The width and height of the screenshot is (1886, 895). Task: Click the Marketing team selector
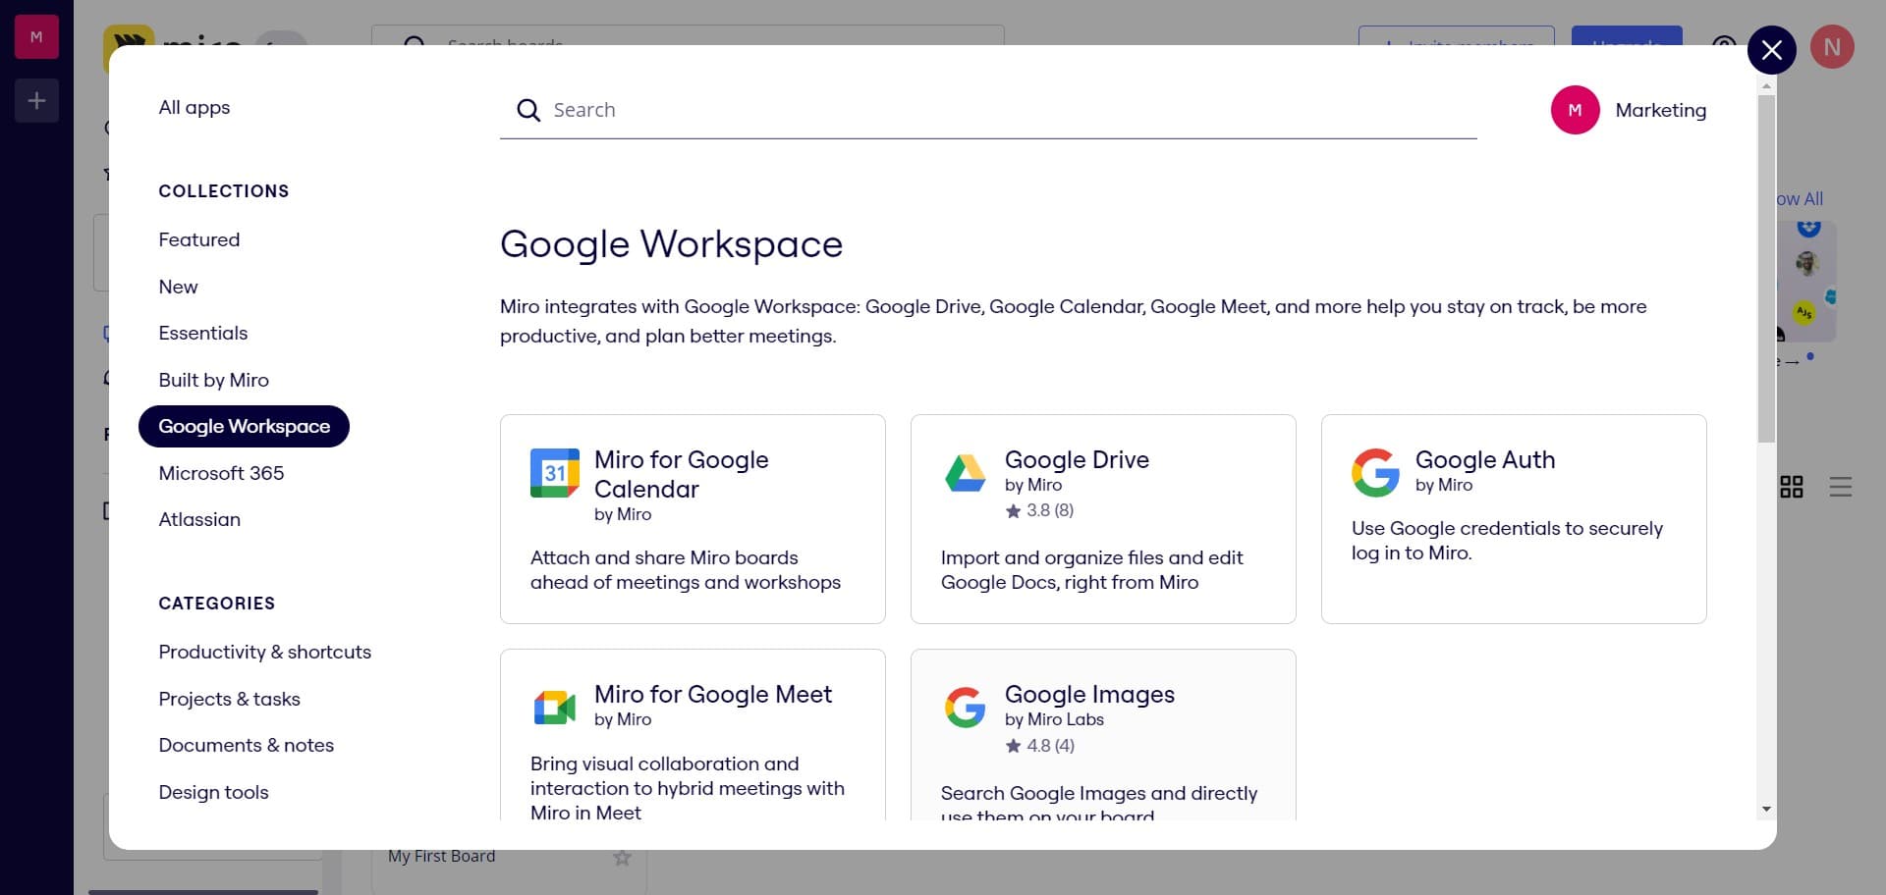coord(1629,110)
